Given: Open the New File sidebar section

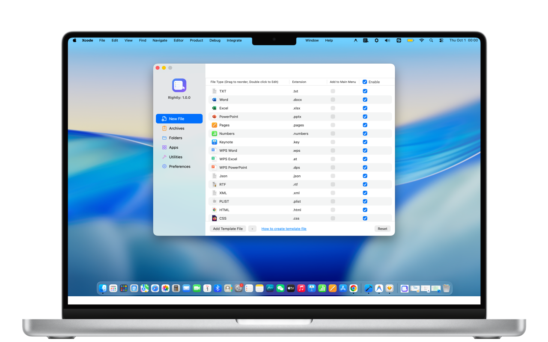Looking at the screenshot, I should point(179,119).
